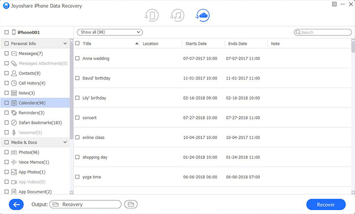The image size is (355, 214).
Task: Click the search magnifier icon
Action: (x=298, y=32)
